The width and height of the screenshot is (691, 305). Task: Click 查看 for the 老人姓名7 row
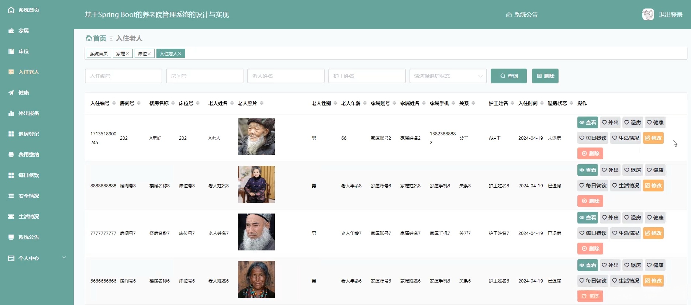[x=588, y=218]
